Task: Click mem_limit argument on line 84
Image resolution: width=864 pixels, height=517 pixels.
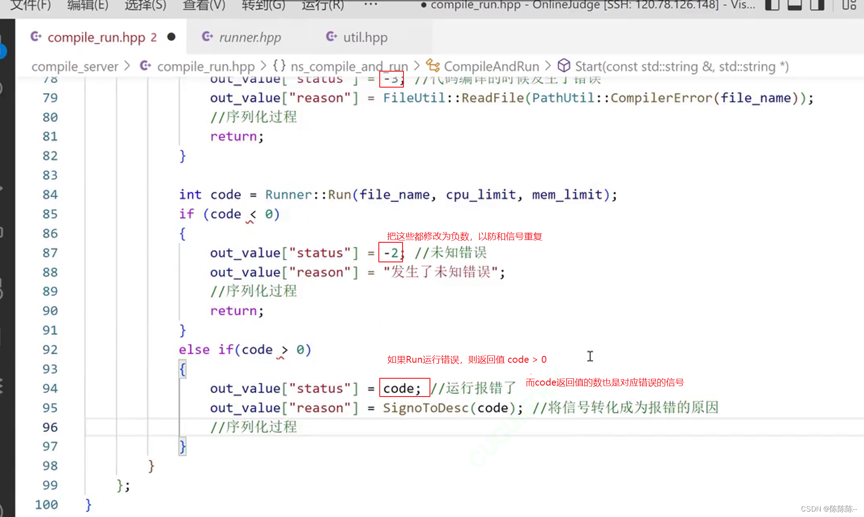Action: click(567, 195)
